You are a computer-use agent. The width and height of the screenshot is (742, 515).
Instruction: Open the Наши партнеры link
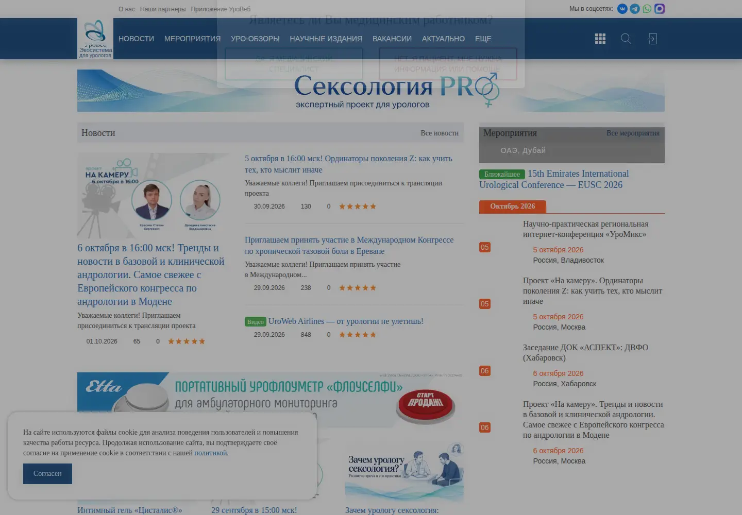pos(163,9)
